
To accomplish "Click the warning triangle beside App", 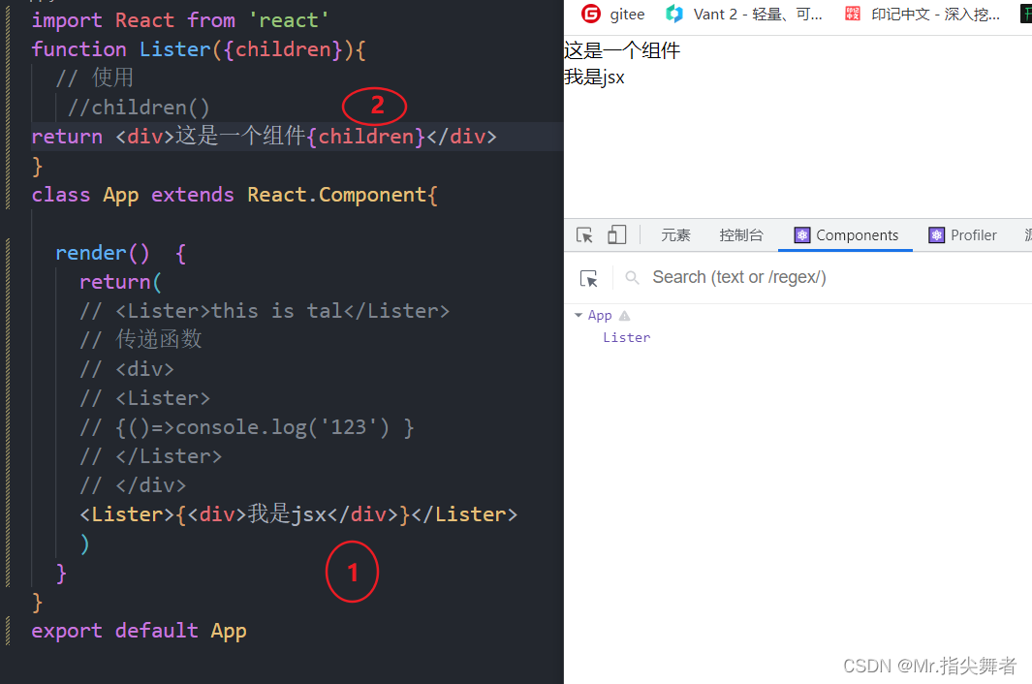I will point(624,314).
